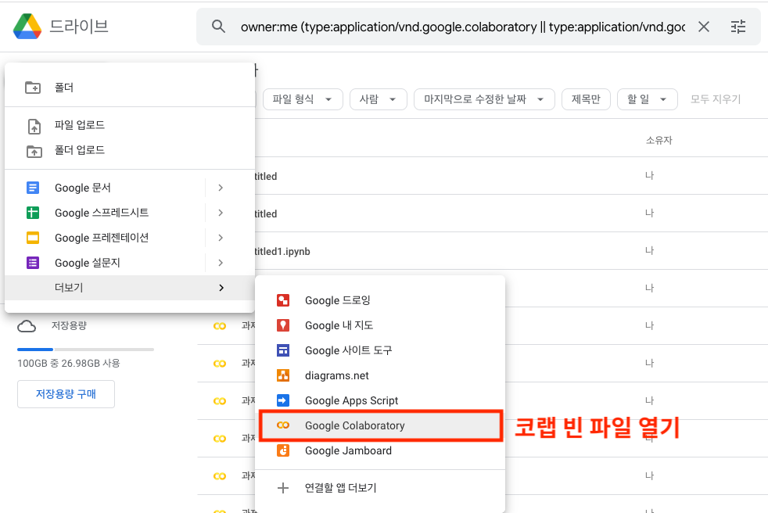Click the Google My Maps icon
Viewport: 768px width, 513px height.
283,325
